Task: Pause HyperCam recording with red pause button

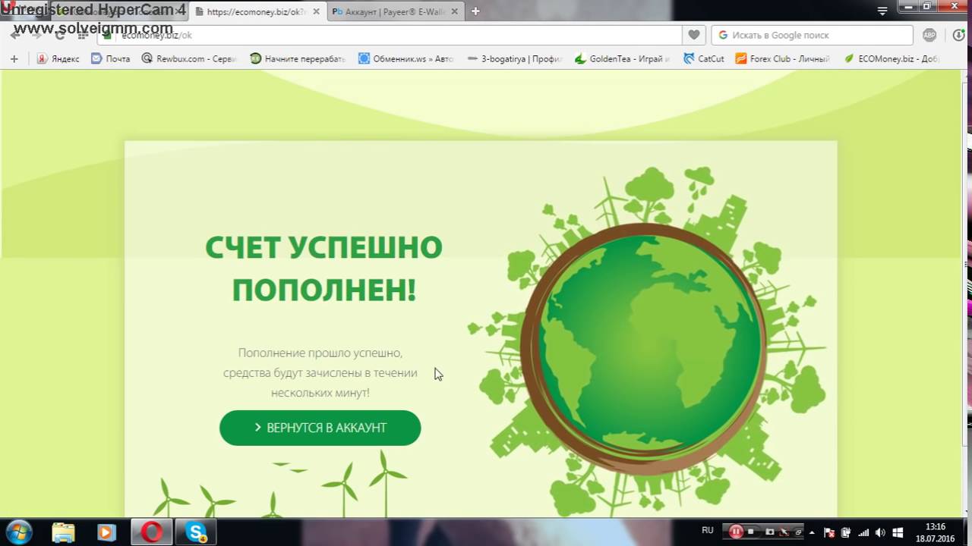Action: [735, 532]
